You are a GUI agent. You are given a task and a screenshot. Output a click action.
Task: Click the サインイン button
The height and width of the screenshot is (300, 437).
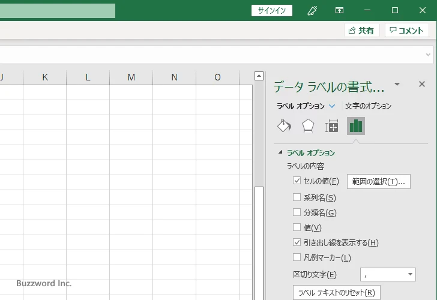coord(272,11)
